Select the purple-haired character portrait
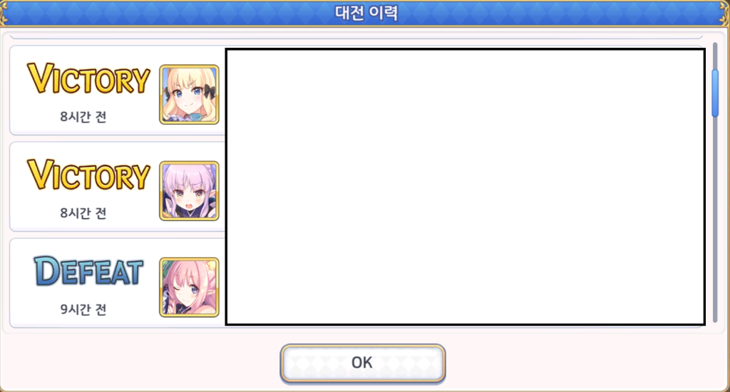 [x=189, y=191]
